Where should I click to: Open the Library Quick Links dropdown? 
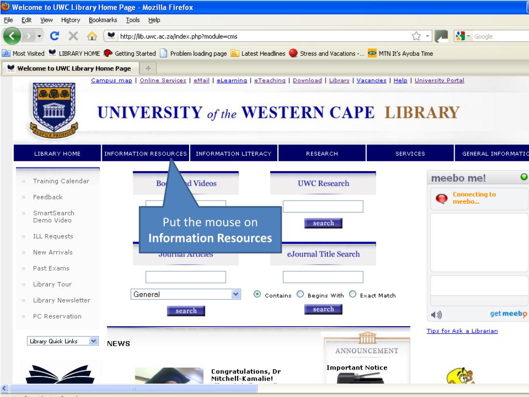point(63,341)
